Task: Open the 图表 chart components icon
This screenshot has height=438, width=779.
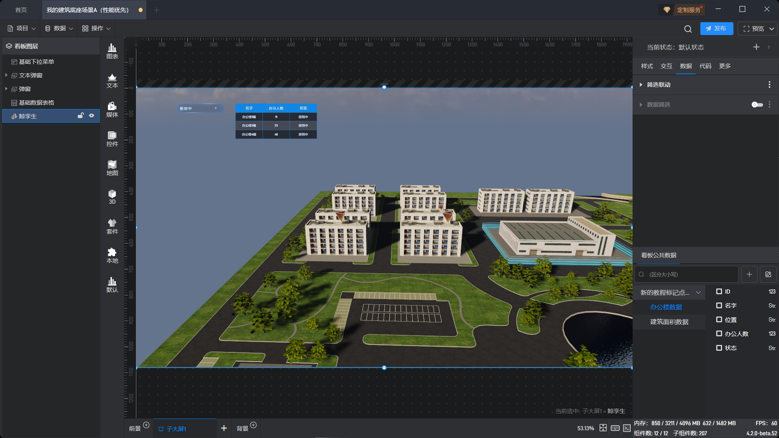Action: 112,51
